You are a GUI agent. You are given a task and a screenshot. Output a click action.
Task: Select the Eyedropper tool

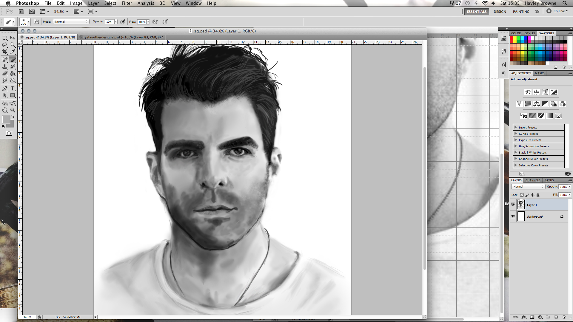pos(13,52)
